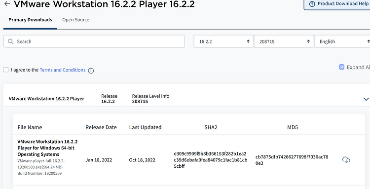Click the Last Updated column header
Image resolution: width=370 pixels, height=189 pixels.
click(x=146, y=127)
